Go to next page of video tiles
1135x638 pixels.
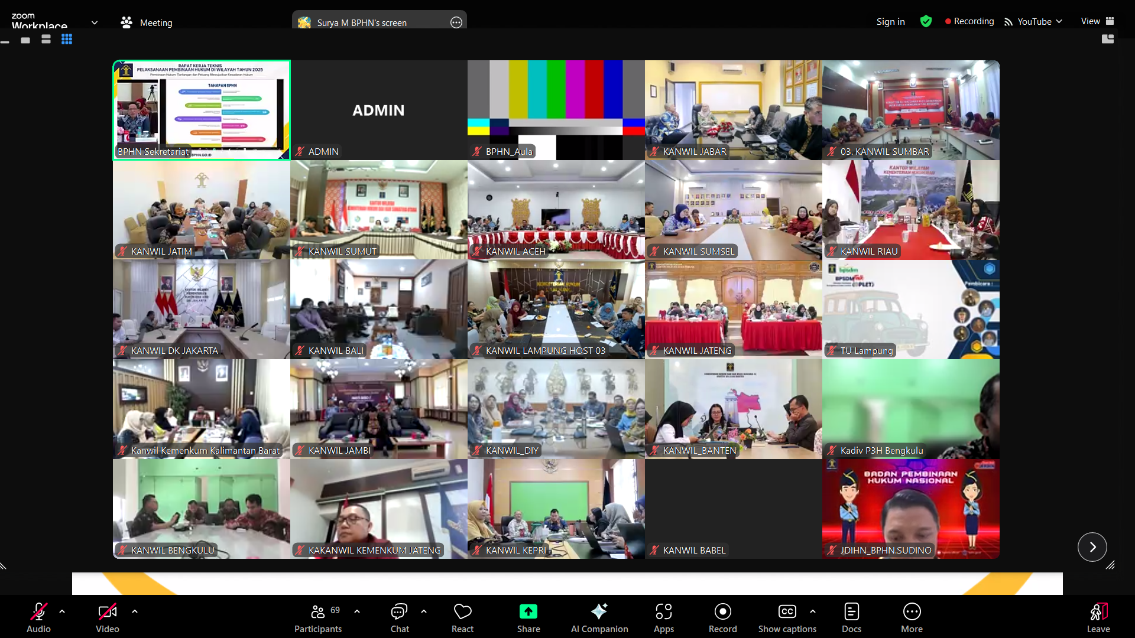click(1092, 547)
